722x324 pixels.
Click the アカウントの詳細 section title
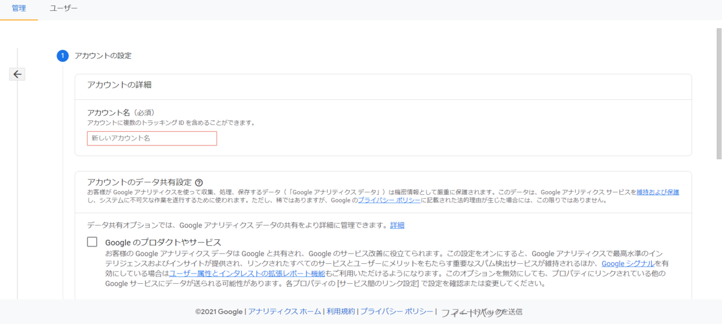point(119,85)
